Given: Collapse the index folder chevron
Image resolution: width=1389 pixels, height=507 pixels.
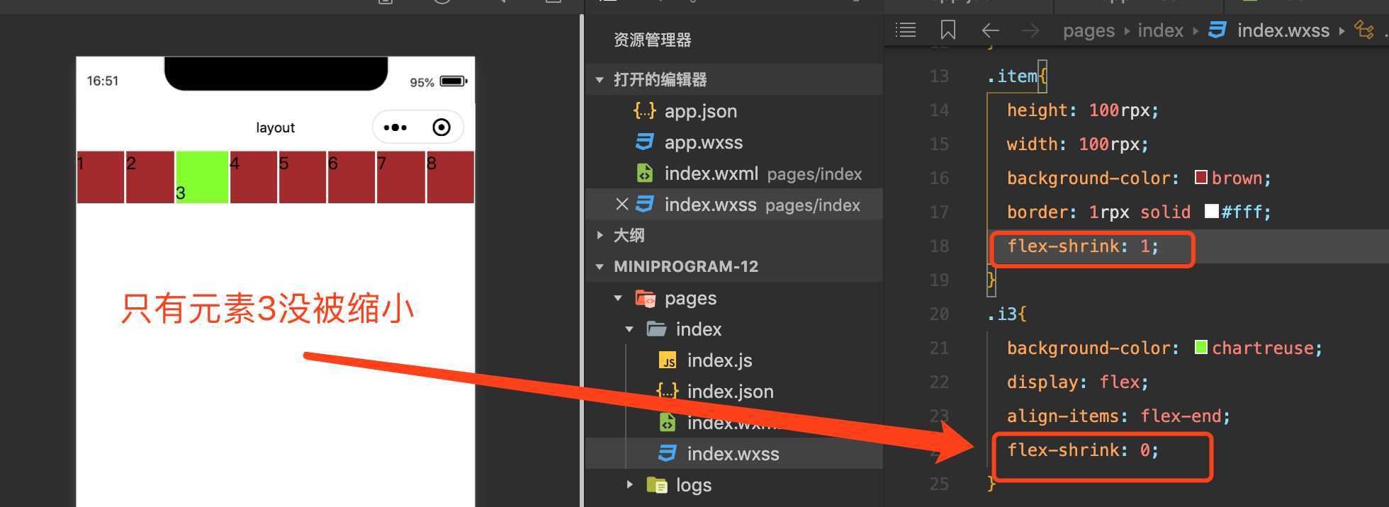Looking at the screenshot, I should (x=629, y=329).
